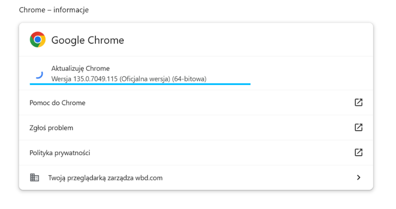Viewport: 396px width, 209px height.
Task: Click the (Oficjalna wersja) label
Action: click(145, 79)
